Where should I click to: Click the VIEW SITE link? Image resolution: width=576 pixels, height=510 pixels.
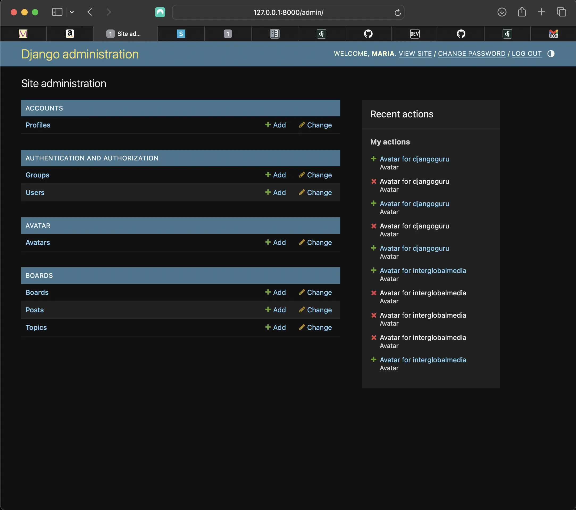(415, 54)
